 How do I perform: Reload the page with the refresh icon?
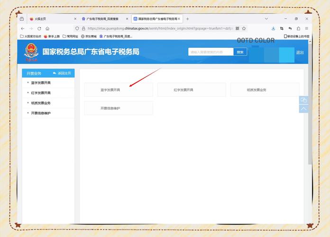39,28
